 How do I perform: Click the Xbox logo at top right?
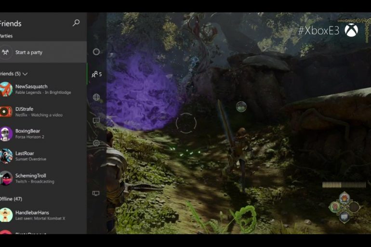tap(351, 30)
